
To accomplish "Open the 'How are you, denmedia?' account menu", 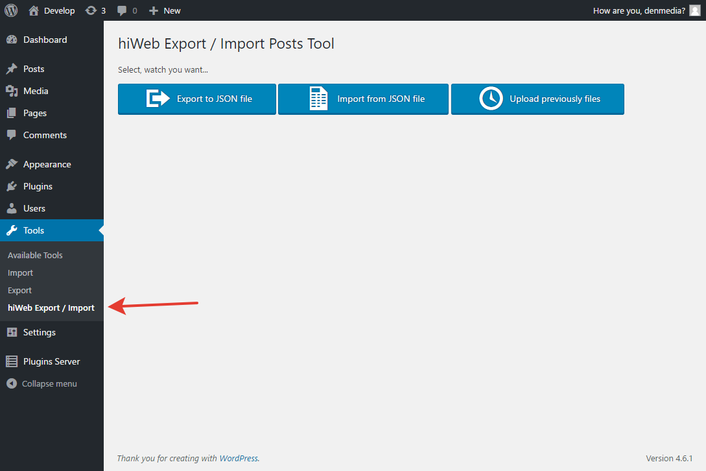I will point(646,10).
